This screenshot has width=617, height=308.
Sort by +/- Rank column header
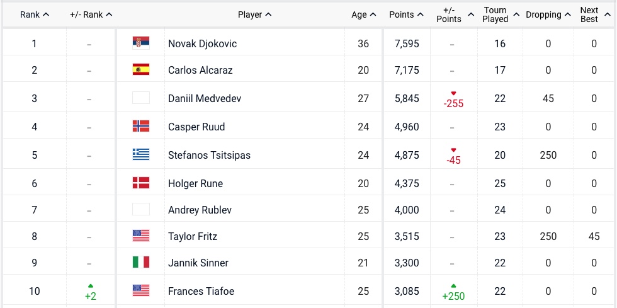click(91, 14)
